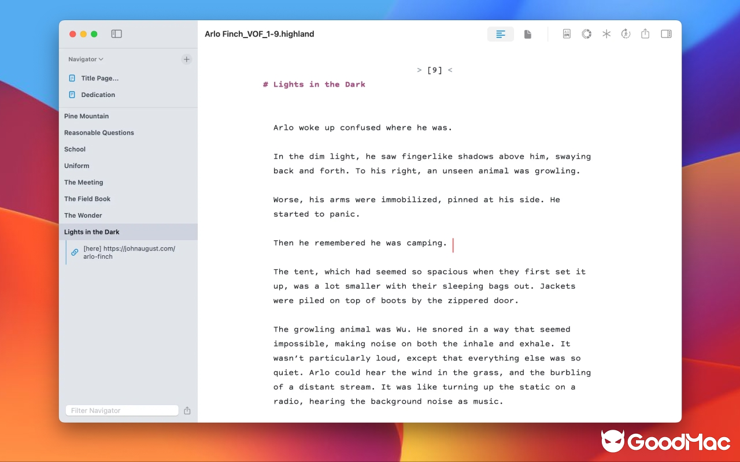Screen dimensions: 740x462
Task: Click the plus button to add a navigator item
Action: 186,59
